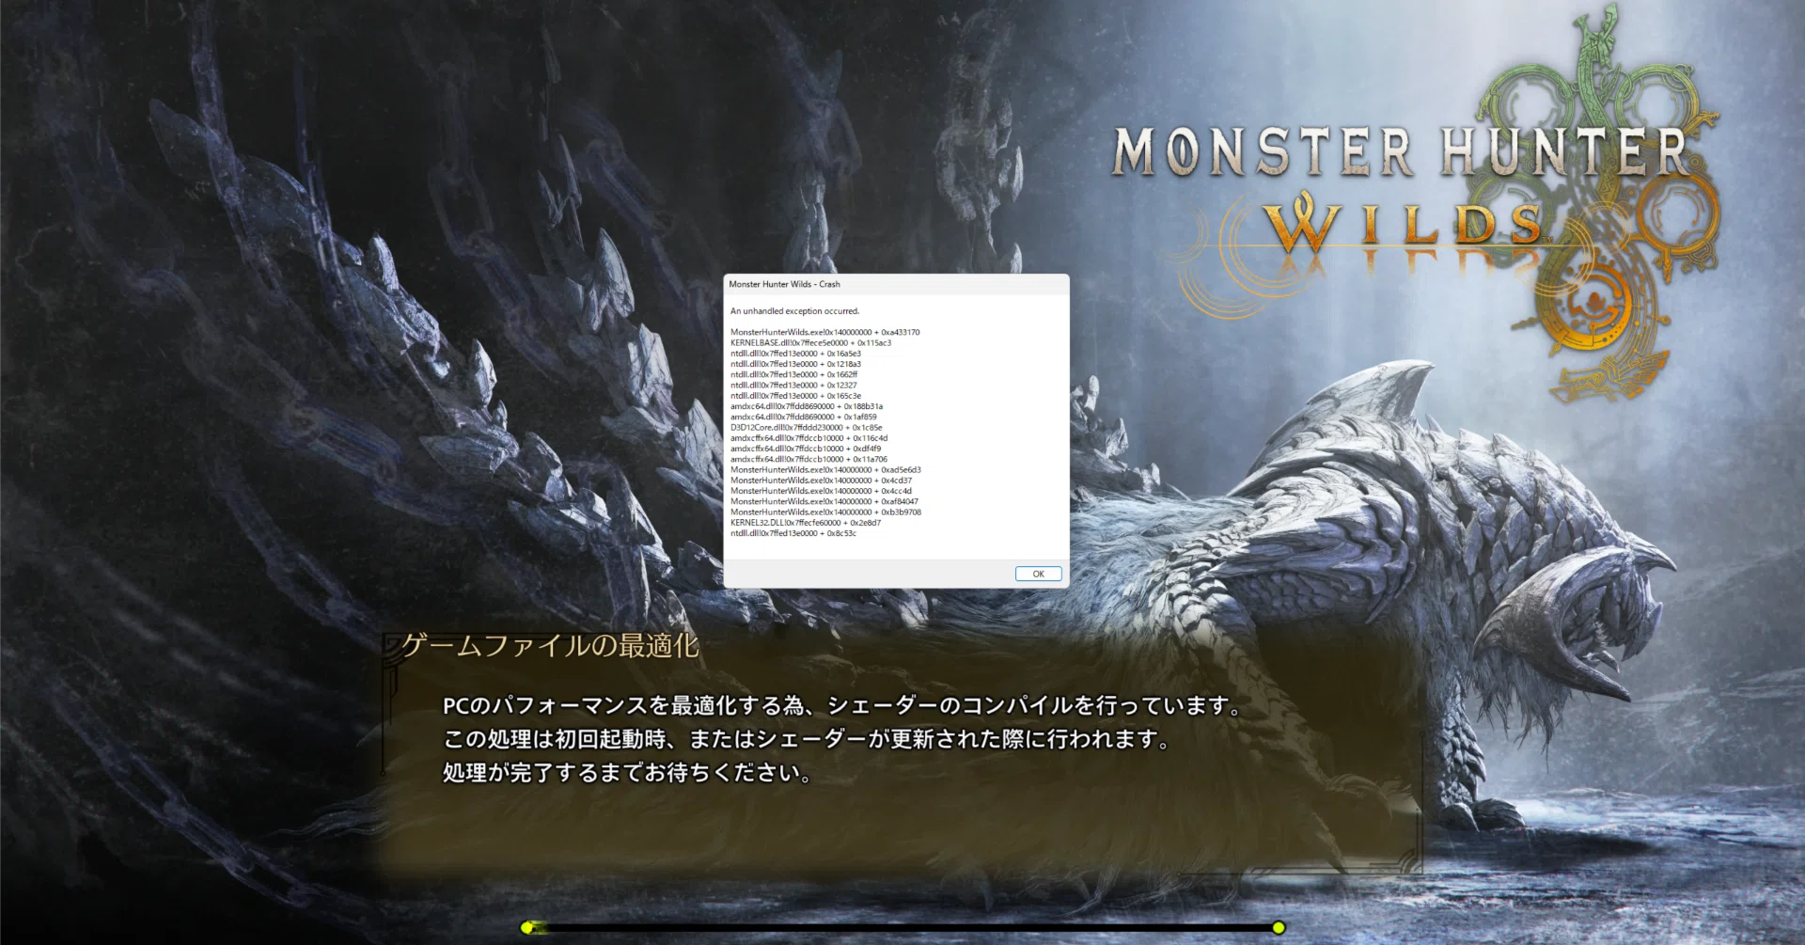This screenshot has width=1805, height=945.
Task: Click the stack line ending 0x4cd37
Action: click(x=821, y=480)
